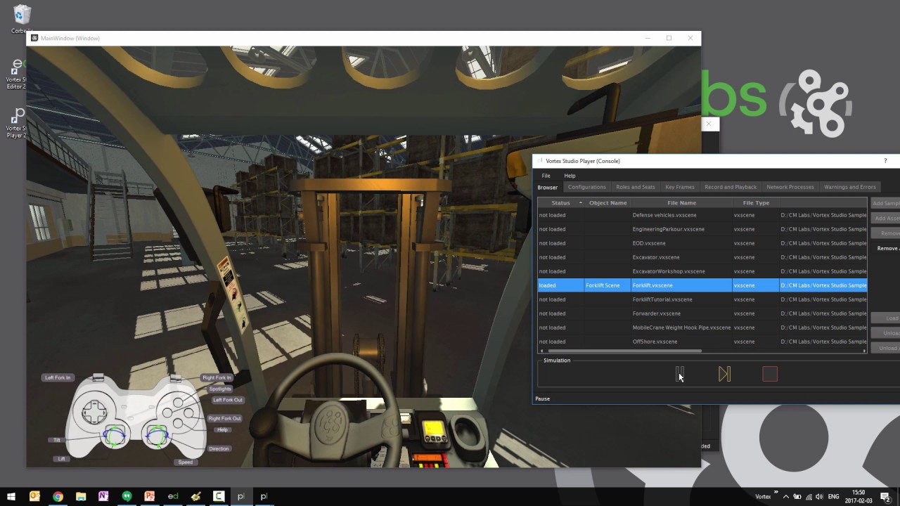Open the Windows Start menu
This screenshot has height=506, width=900.
click(x=11, y=496)
